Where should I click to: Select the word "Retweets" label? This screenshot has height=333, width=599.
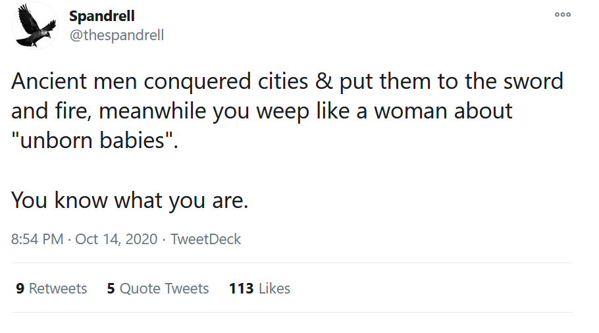point(58,288)
